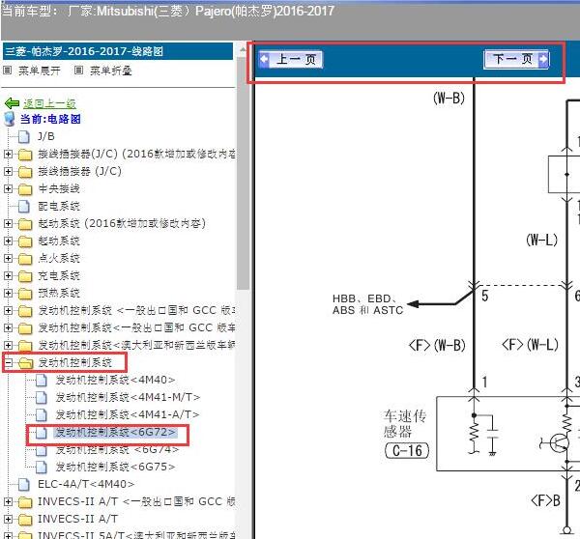Click the ELC-4A/T<4M40> page icon
The width and height of the screenshot is (580, 539).
pyautogui.click(x=24, y=484)
